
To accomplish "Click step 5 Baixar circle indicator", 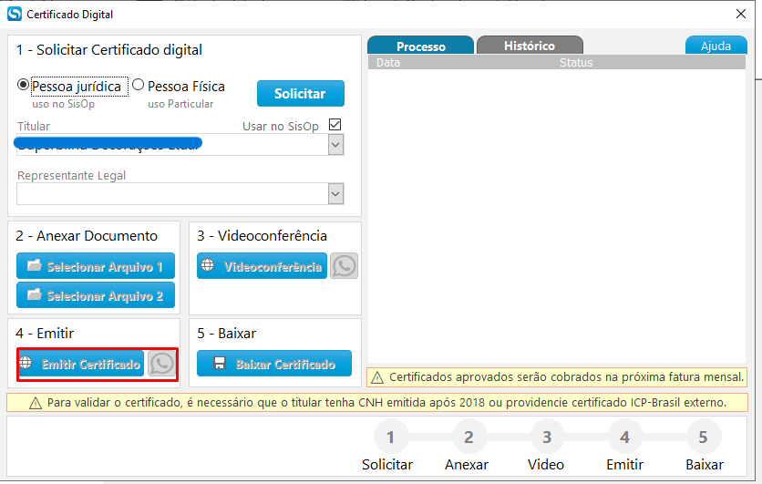I will tap(703, 438).
